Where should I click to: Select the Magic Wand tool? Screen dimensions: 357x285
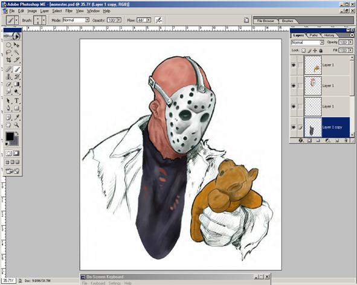click(x=16, y=53)
